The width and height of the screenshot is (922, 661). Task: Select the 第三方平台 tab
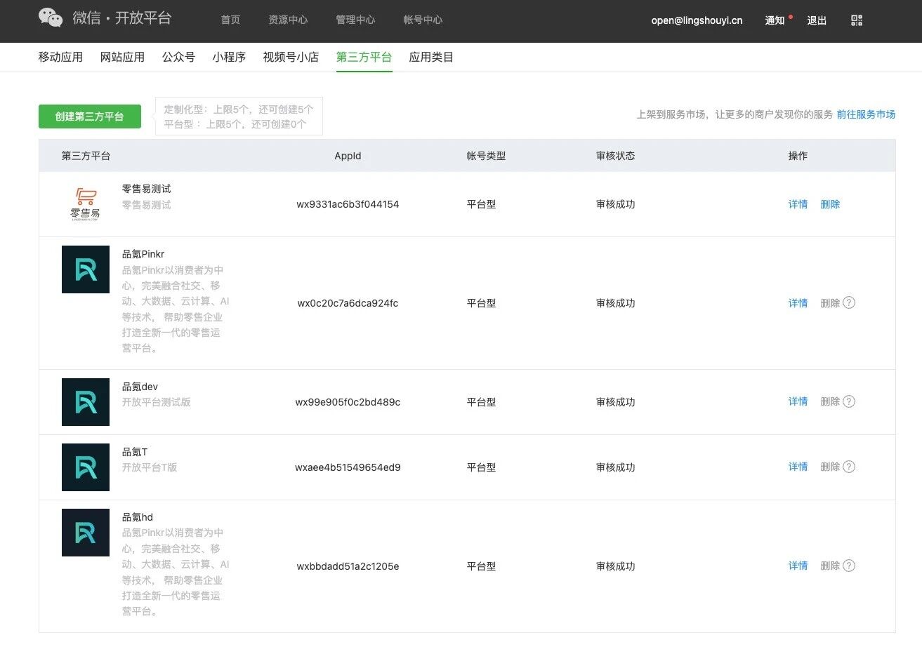pos(364,57)
